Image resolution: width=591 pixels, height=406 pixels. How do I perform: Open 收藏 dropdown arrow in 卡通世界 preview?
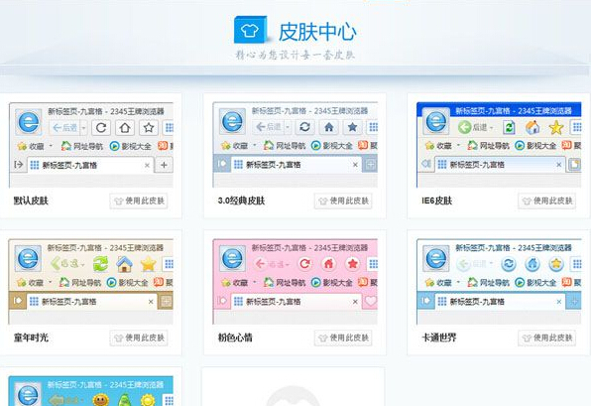tap(458, 282)
